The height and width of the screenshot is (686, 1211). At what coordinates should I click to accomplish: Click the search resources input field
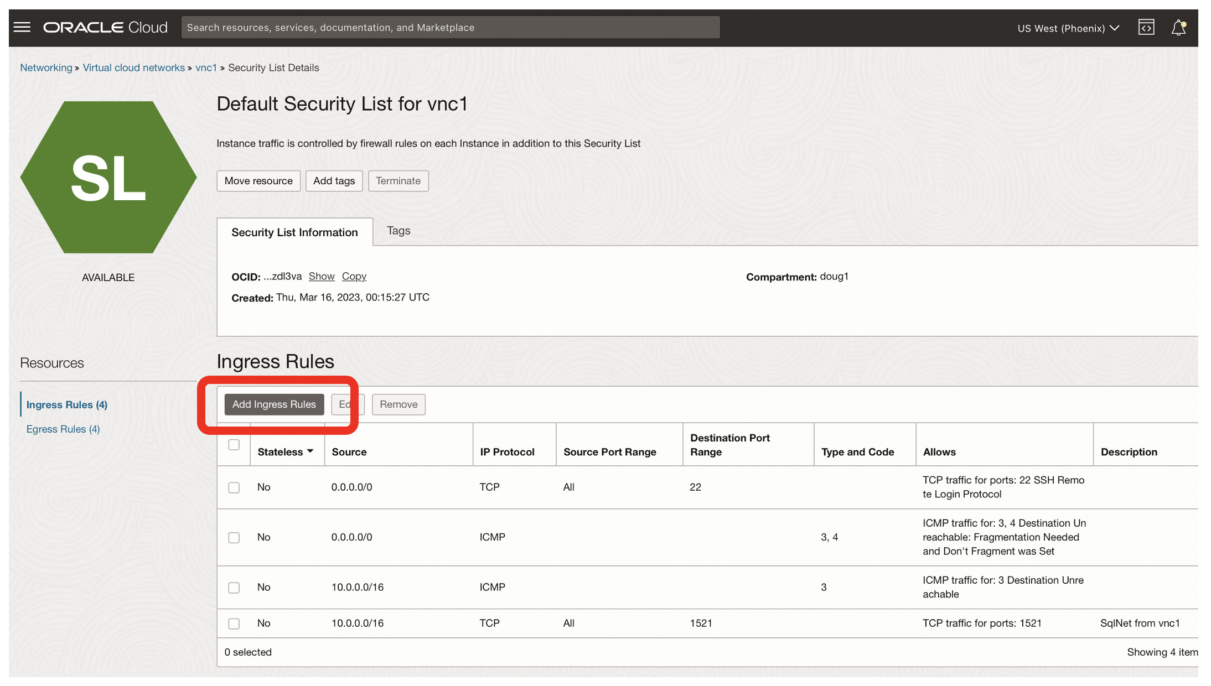(x=451, y=27)
